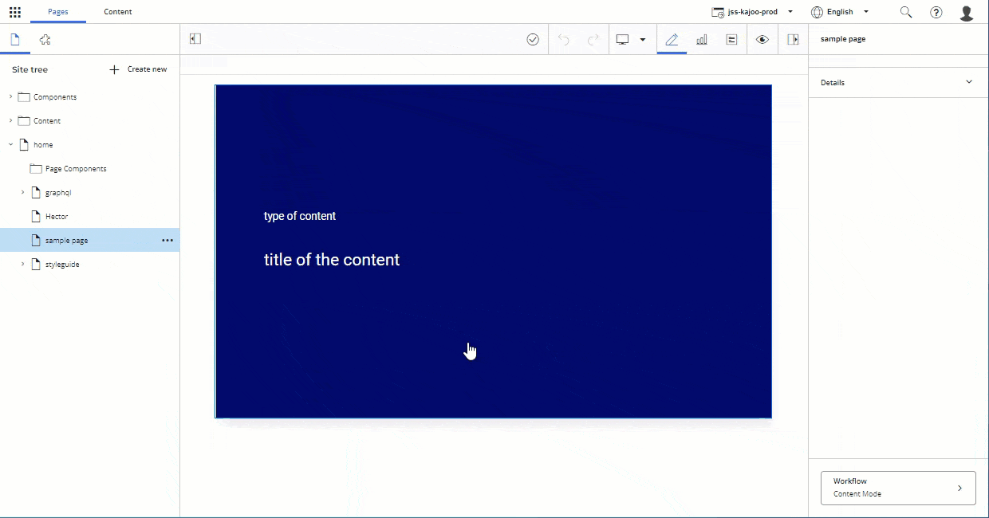Select the Hector page item
This screenshot has height=518, width=989.
pyautogui.click(x=57, y=216)
